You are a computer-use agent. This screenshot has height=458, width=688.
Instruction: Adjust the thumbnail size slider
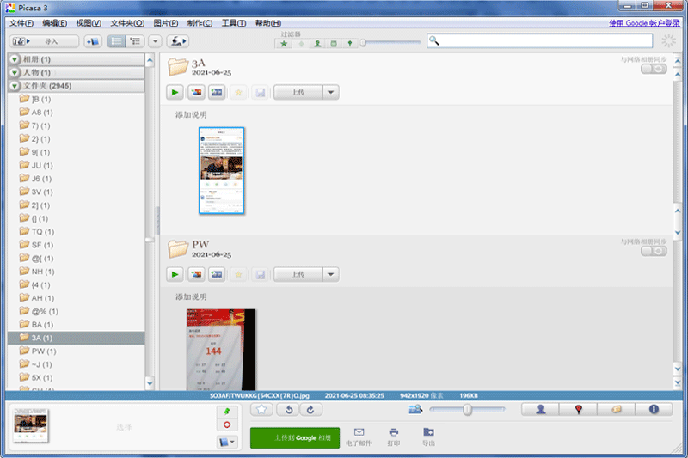tap(467, 410)
